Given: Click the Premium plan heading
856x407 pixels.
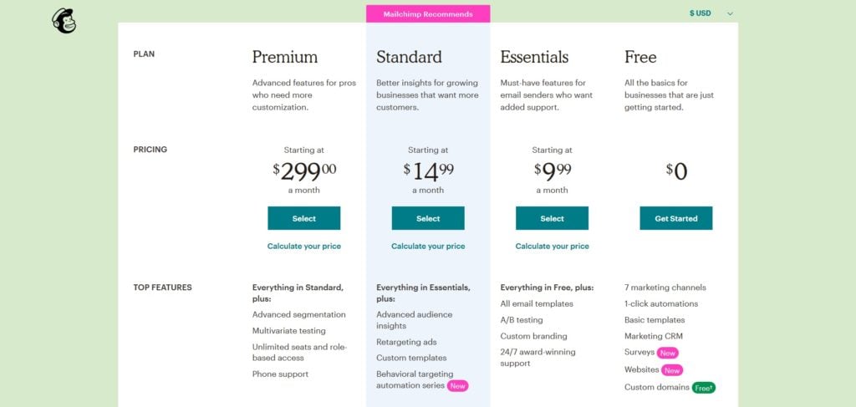Looking at the screenshot, I should coord(285,57).
